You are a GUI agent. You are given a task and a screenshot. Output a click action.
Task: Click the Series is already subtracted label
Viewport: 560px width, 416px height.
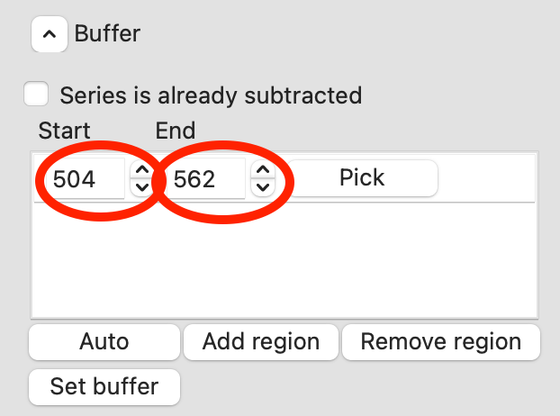pos(211,95)
